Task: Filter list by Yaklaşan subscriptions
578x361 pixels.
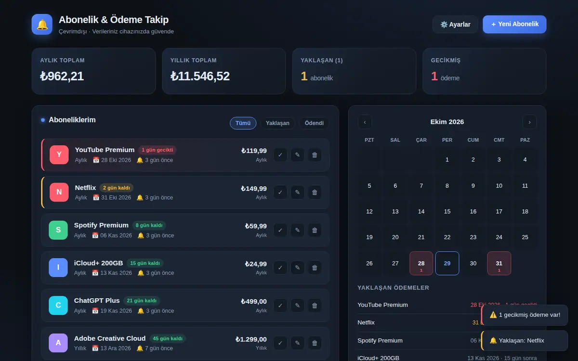Action: 278,123
